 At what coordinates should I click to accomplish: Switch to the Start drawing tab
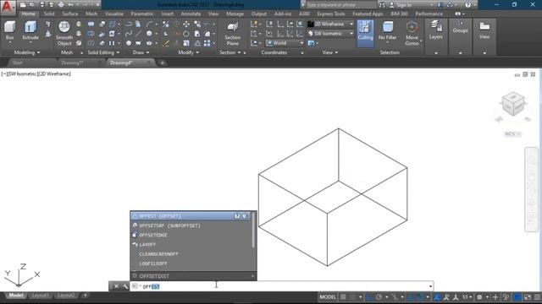pyautogui.click(x=17, y=62)
